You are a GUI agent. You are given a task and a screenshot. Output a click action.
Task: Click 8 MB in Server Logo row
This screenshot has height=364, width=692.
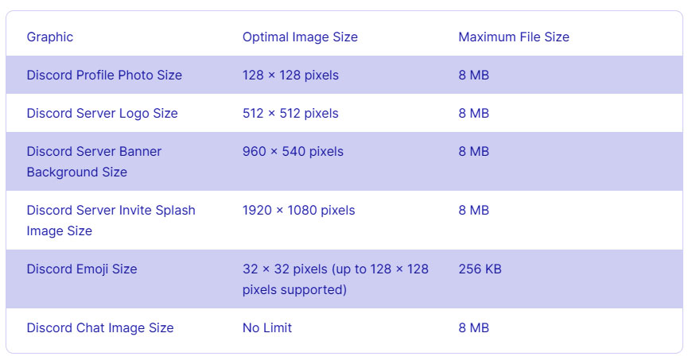(x=473, y=114)
